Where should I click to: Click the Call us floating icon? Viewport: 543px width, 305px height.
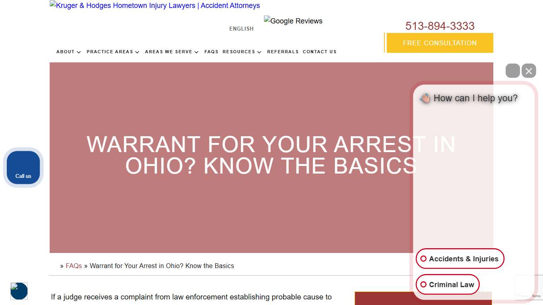[23, 167]
